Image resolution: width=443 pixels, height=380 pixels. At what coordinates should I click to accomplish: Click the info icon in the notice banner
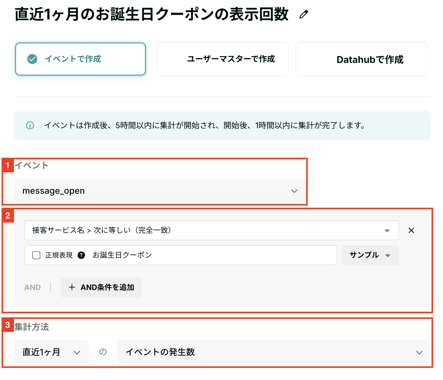[30, 125]
